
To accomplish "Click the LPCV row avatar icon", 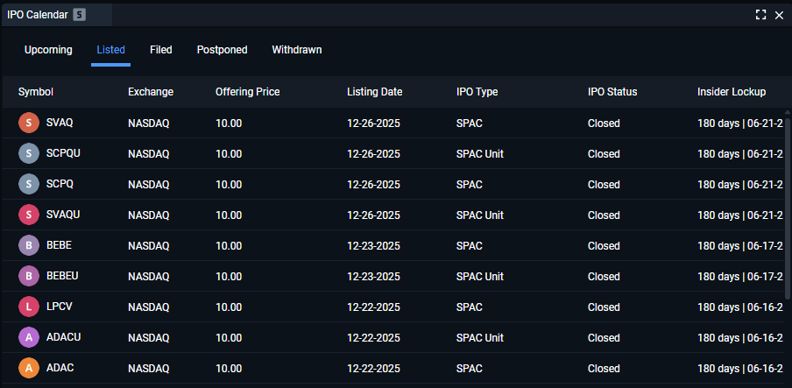I will [x=29, y=307].
